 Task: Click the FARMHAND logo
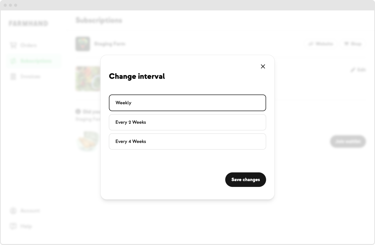(28, 23)
